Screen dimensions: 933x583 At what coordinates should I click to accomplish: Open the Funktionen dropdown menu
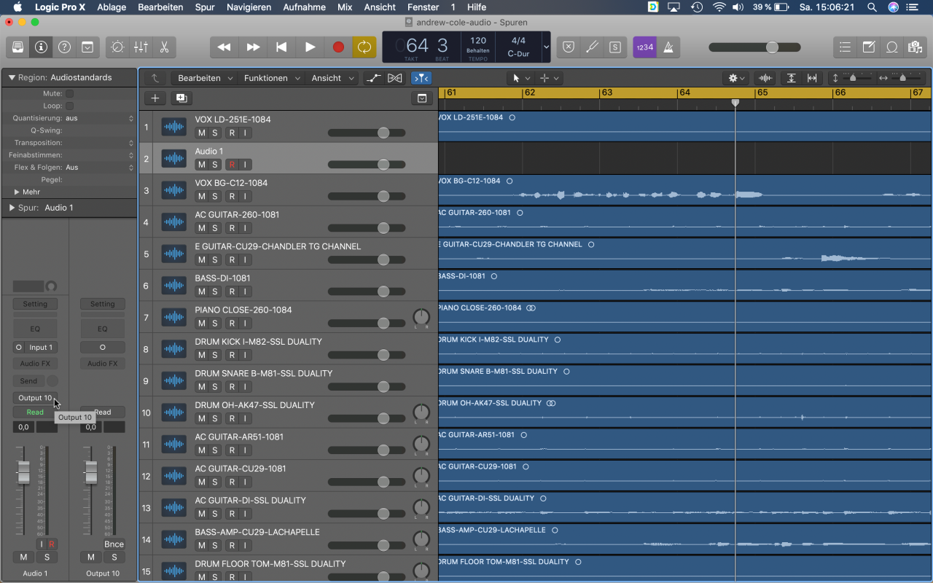click(x=270, y=78)
